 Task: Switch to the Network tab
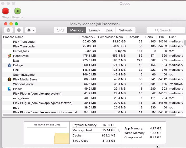(x=125, y=30)
